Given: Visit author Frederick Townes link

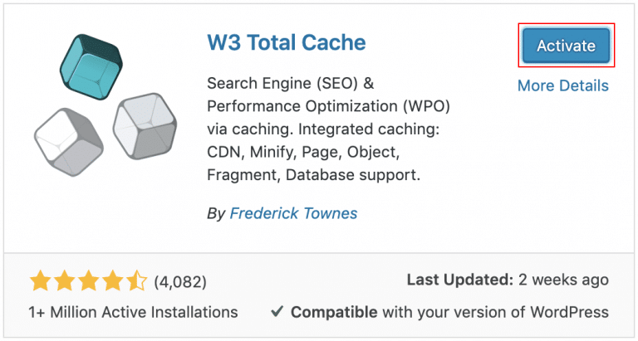Looking at the screenshot, I should tap(293, 213).
